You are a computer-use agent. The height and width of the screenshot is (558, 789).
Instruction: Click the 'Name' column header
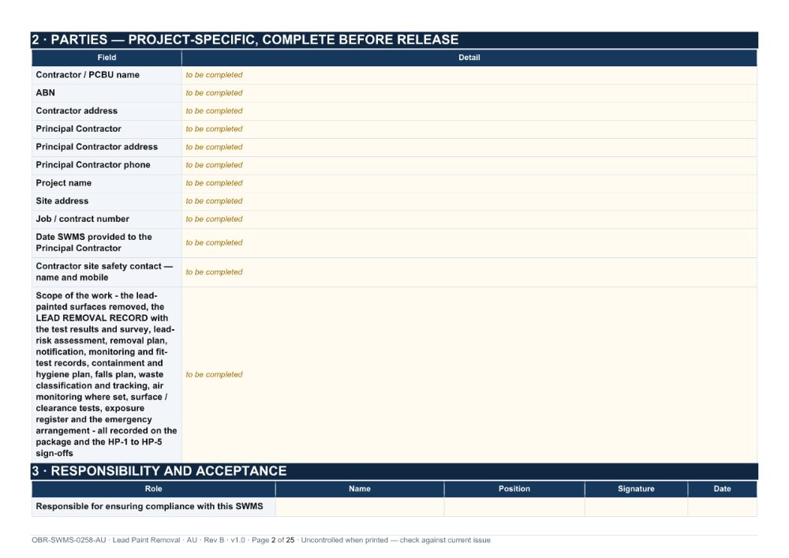(360, 489)
